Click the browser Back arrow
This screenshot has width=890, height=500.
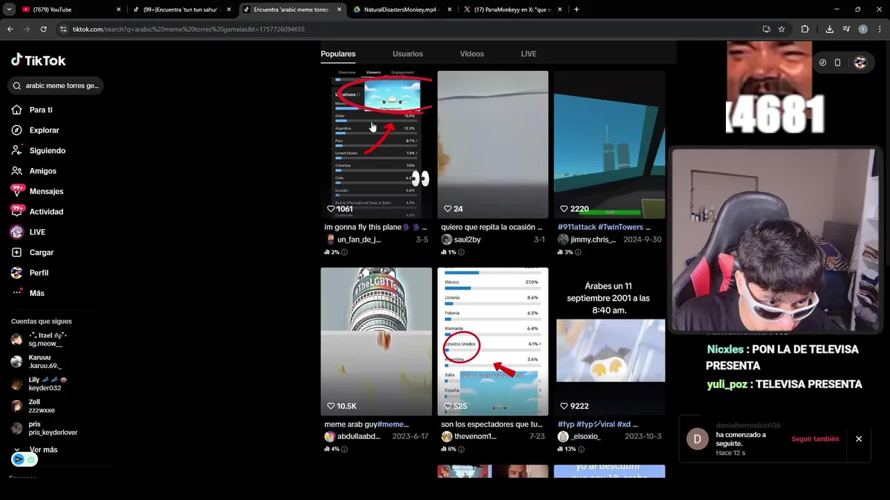coord(10,29)
